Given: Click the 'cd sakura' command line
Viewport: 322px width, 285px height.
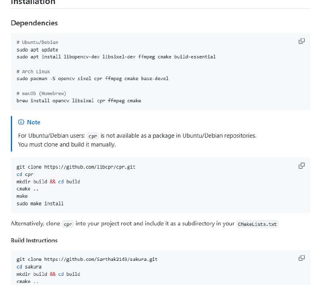Looking at the screenshot, I should click(x=29, y=266).
